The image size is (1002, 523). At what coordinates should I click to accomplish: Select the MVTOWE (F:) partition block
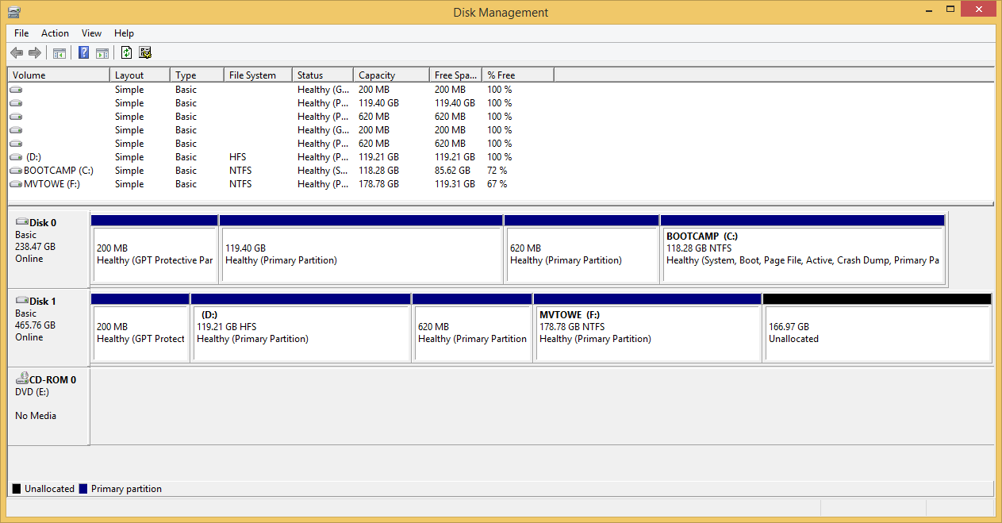[x=647, y=333]
